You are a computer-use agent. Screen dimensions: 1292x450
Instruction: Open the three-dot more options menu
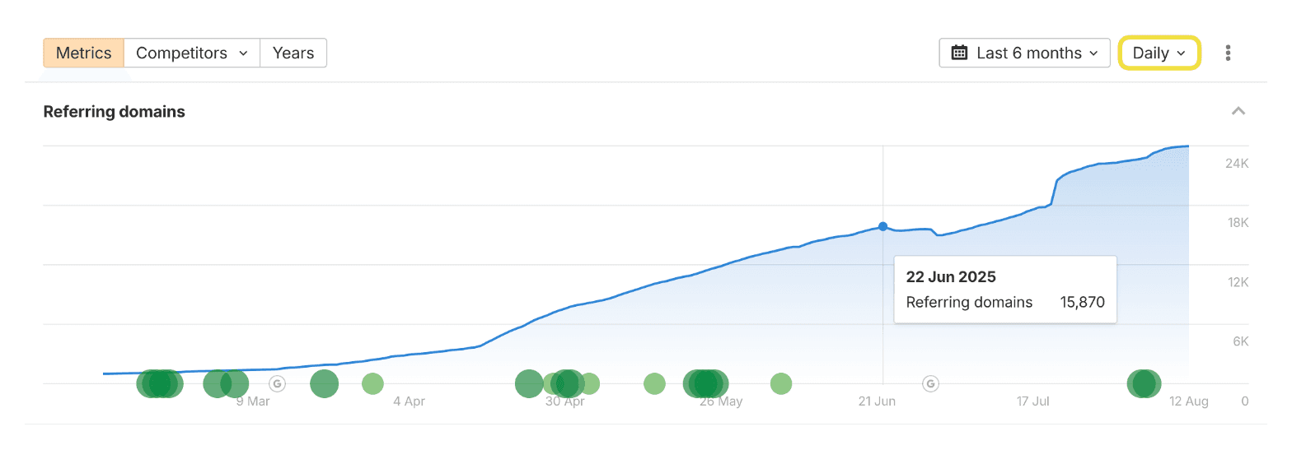(x=1228, y=53)
